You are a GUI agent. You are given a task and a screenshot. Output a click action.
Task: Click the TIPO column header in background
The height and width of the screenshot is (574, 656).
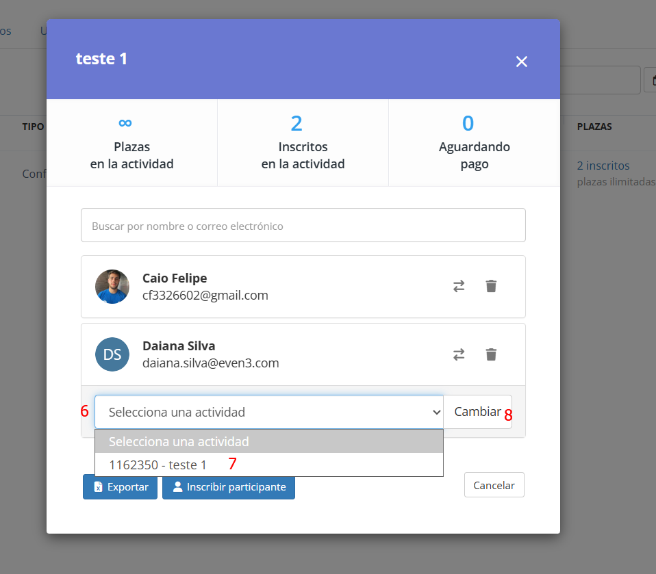[33, 127]
